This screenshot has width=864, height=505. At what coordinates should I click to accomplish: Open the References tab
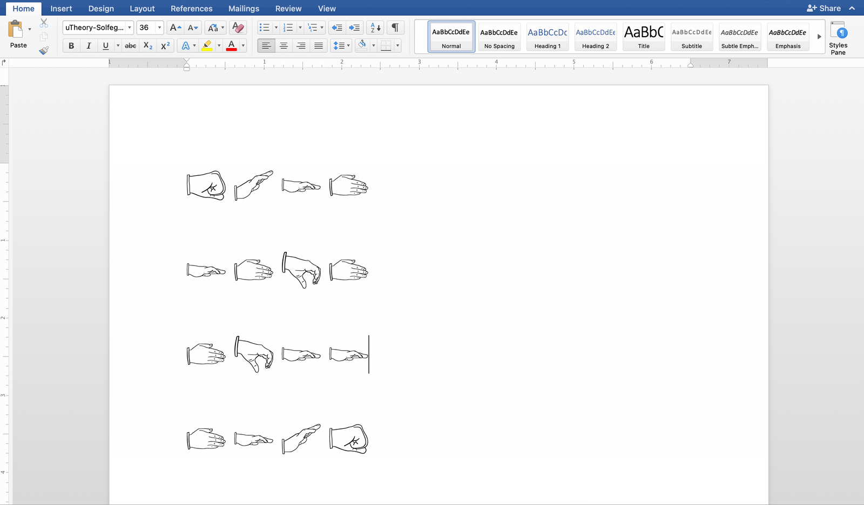pyautogui.click(x=191, y=9)
